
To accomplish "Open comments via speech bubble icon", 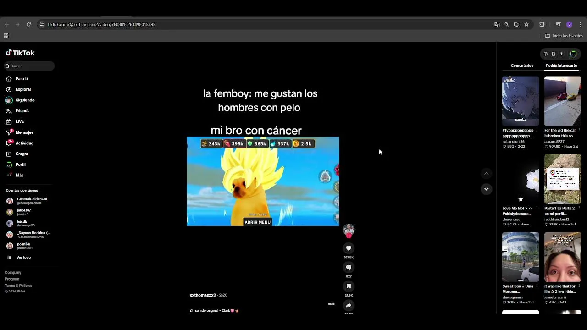I will tap(349, 267).
